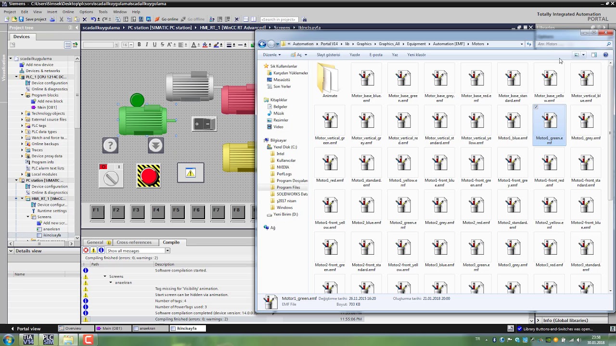The width and height of the screenshot is (616, 346).
Task: Click the E-posta button in Explorer
Action: 376,55
